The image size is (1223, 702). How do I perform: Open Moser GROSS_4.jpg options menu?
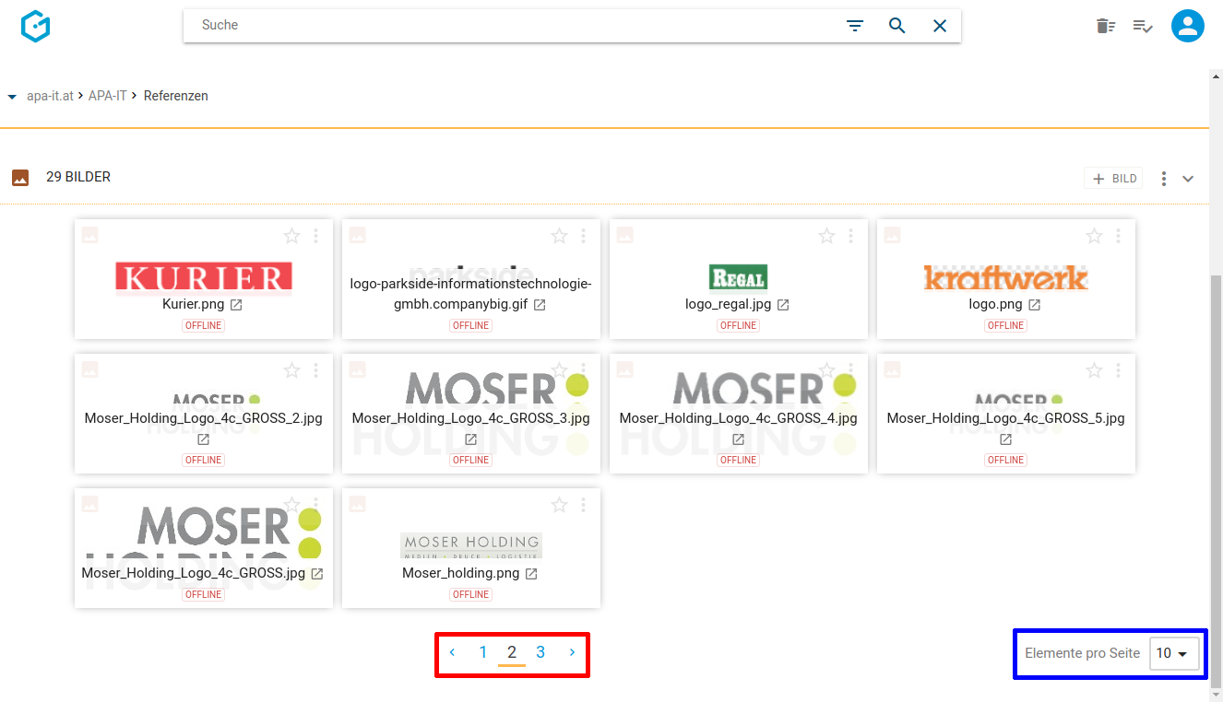pos(851,370)
